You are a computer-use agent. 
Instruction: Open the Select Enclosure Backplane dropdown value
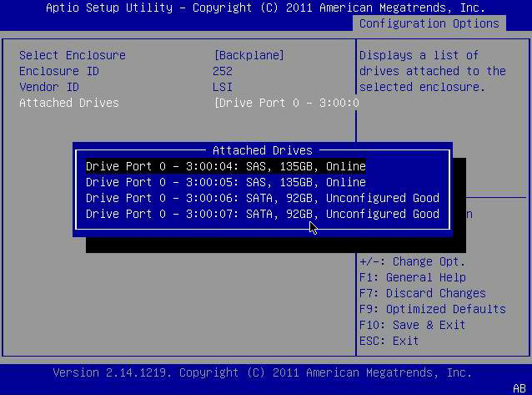[249, 55]
